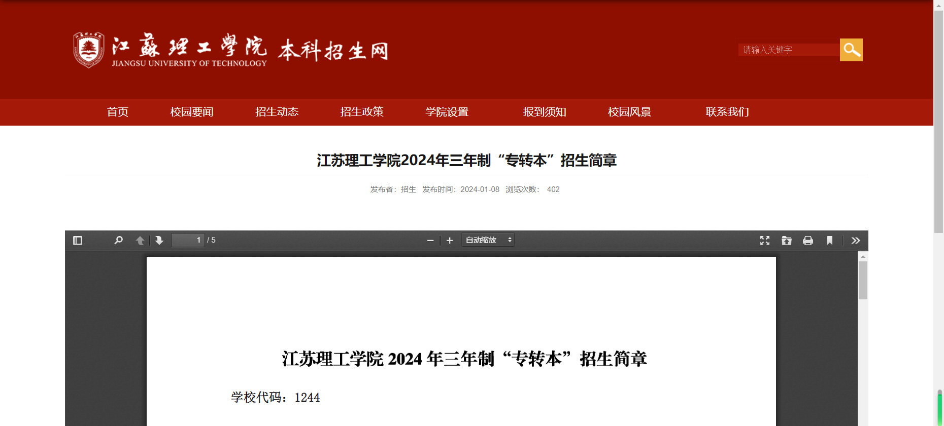This screenshot has height=426, width=944.
Task: Open the 联系我们 menu item
Action: pos(727,112)
